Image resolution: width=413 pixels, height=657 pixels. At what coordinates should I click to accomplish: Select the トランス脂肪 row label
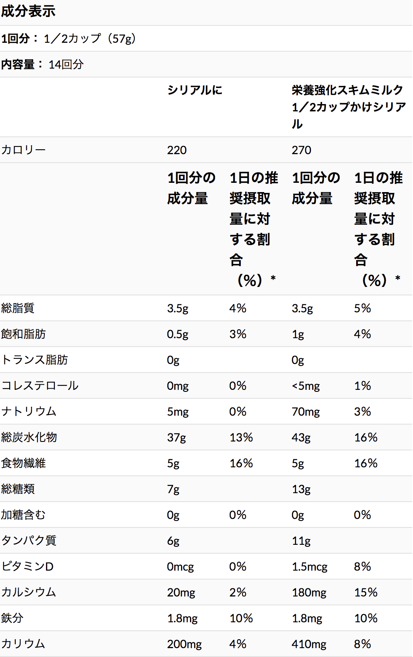[35, 360]
